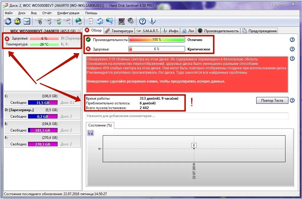Click the comment field Нажмите для добавления комментария
This screenshot has height=199, width=302.
tap(187, 116)
